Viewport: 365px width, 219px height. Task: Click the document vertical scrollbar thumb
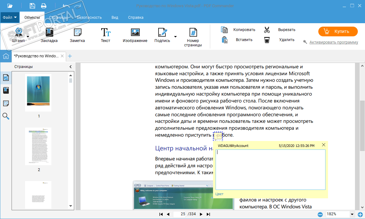tap(362, 126)
